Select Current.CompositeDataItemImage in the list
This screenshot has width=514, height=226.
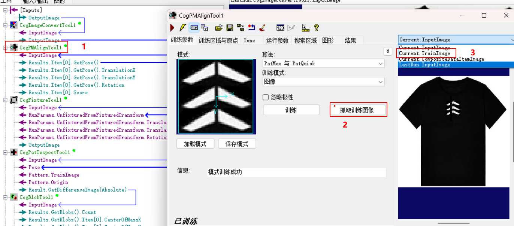[x=456, y=59]
